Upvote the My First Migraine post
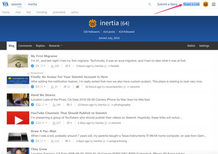 [x=32, y=66]
